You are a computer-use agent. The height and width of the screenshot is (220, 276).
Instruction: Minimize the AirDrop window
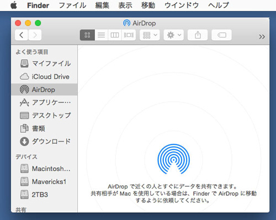coord(28,23)
